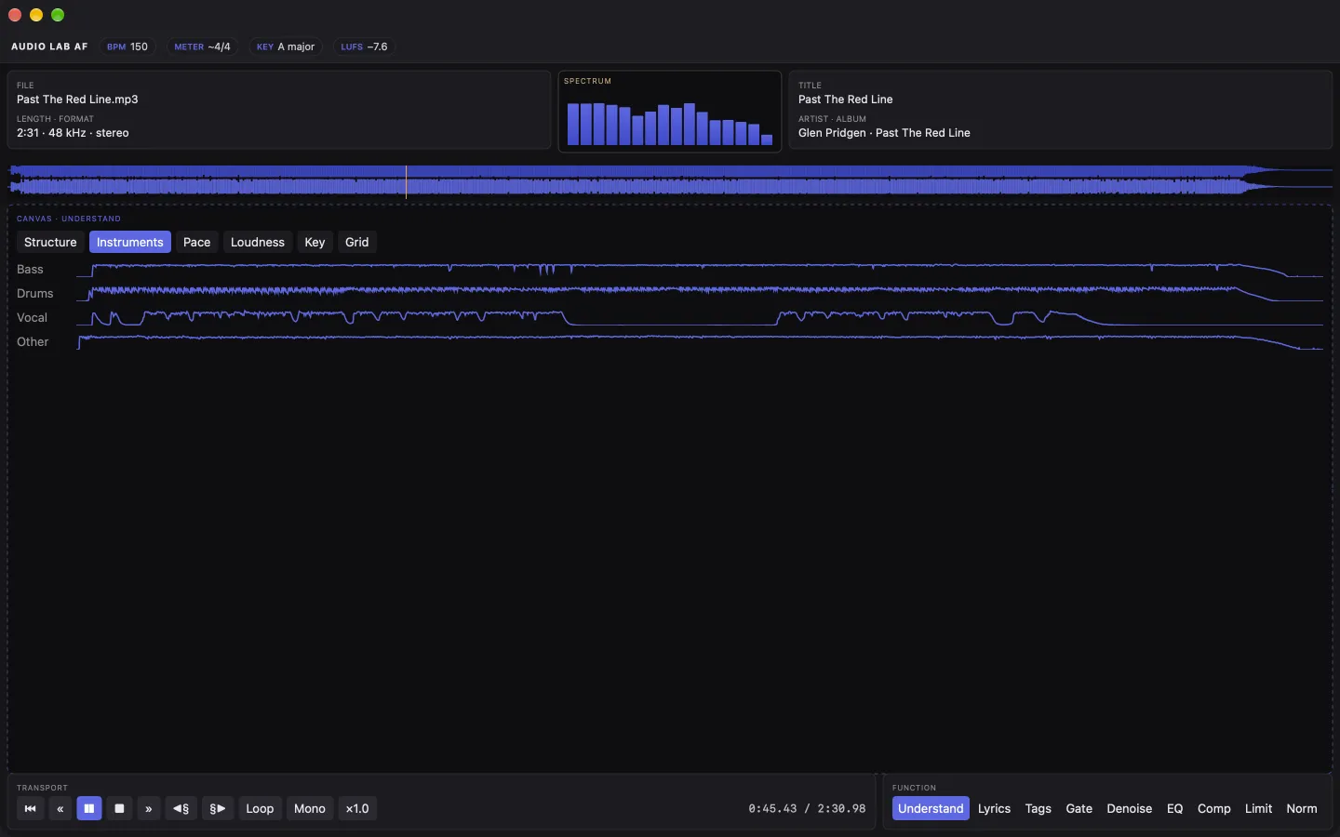This screenshot has width=1340, height=837.
Task: Seek within the overview waveform strip
Action: click(x=670, y=181)
